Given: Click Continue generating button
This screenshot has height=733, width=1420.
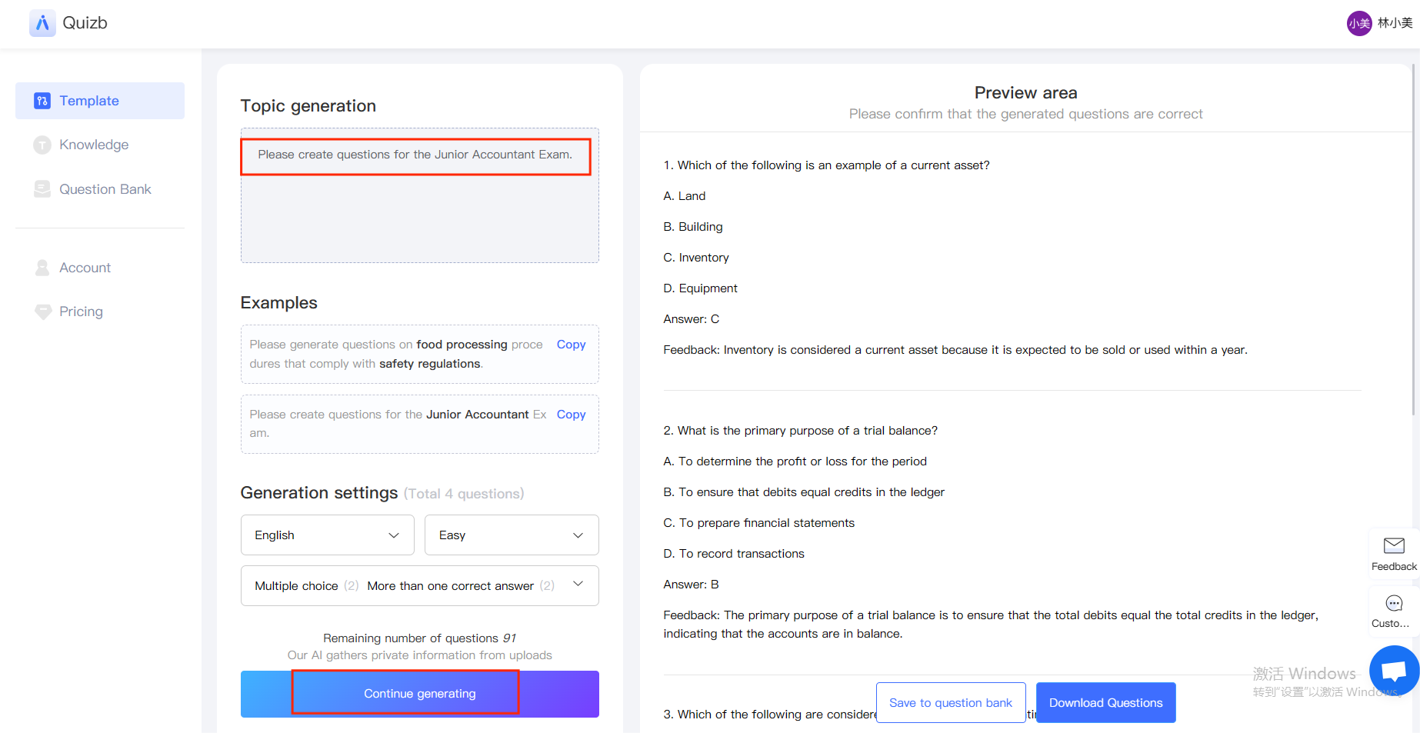Looking at the screenshot, I should tap(420, 694).
